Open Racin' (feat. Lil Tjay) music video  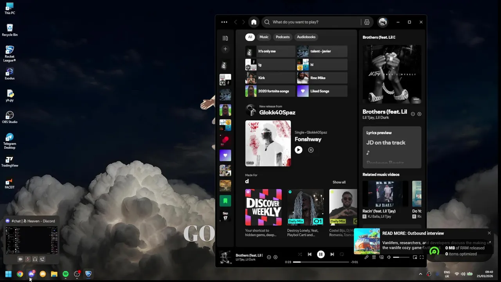pos(385,200)
